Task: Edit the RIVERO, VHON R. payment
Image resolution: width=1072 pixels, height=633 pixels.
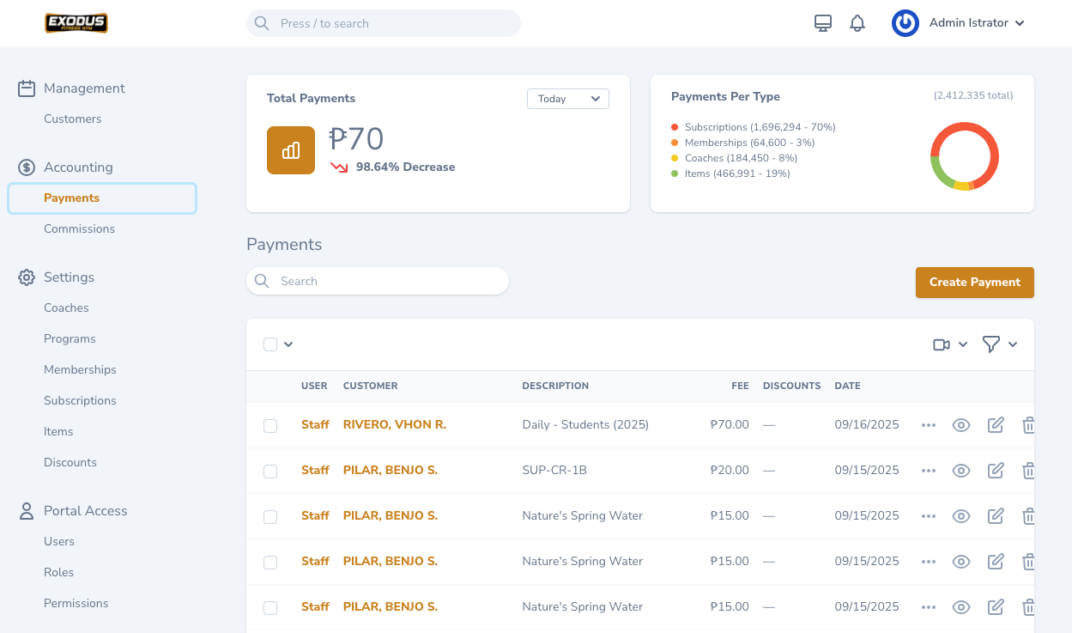Action: (x=996, y=425)
